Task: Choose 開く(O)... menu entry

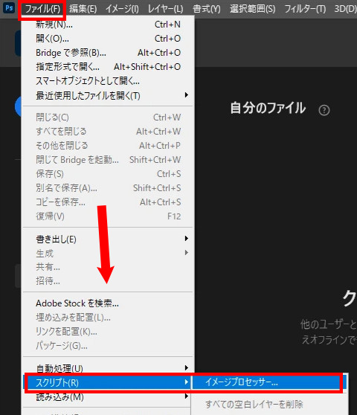Action: coord(108,39)
